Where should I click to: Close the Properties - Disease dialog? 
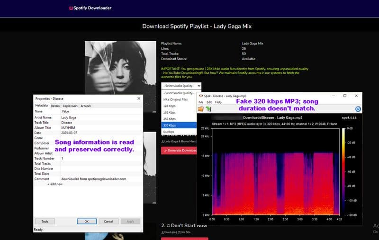click(x=139, y=98)
